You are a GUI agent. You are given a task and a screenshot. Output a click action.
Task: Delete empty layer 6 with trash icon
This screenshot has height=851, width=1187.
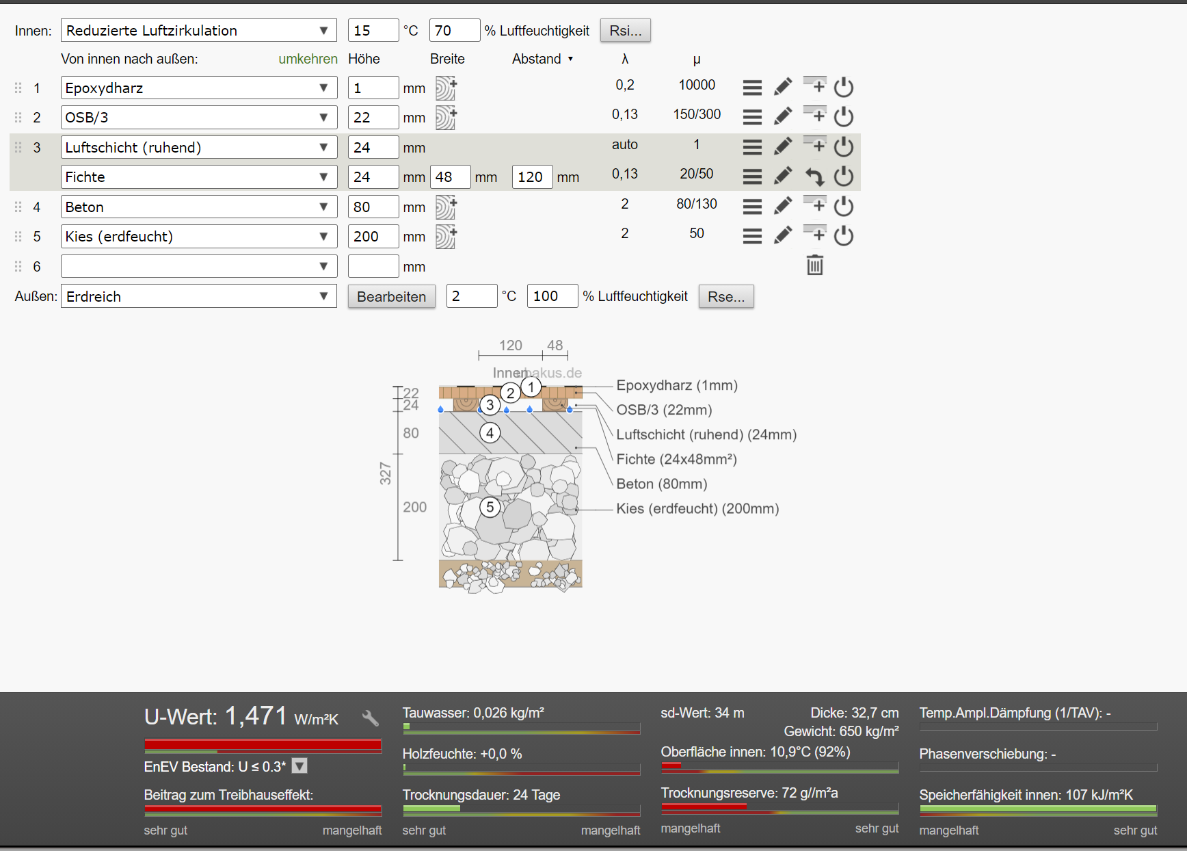[814, 265]
